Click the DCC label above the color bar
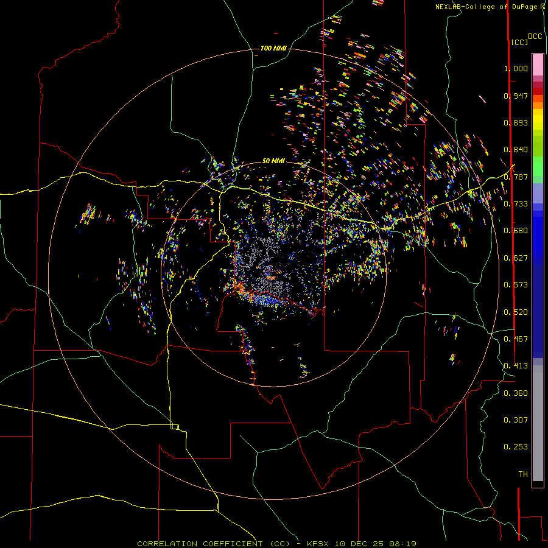The image size is (548, 548). [x=535, y=37]
